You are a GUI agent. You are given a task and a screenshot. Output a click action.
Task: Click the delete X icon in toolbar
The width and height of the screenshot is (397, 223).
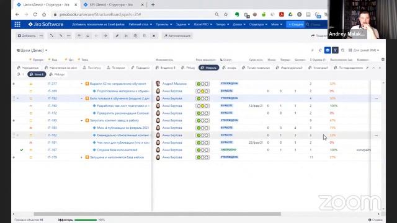(154, 36)
